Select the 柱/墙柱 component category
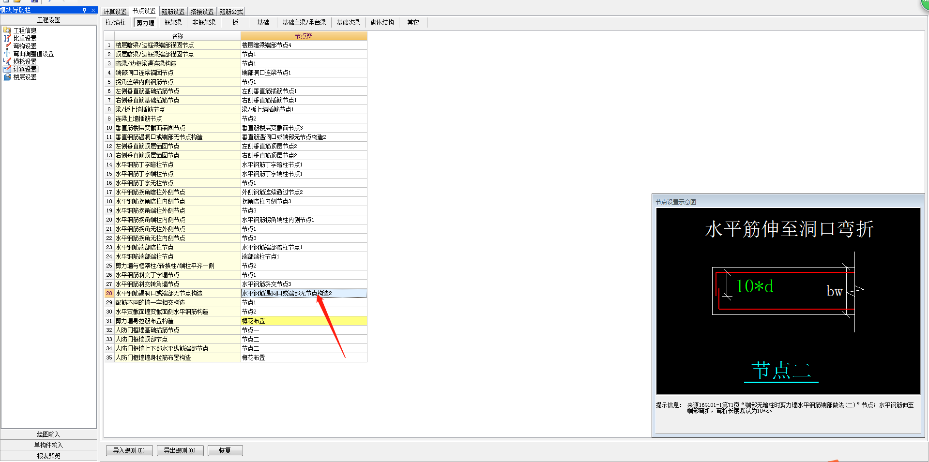 [115, 22]
